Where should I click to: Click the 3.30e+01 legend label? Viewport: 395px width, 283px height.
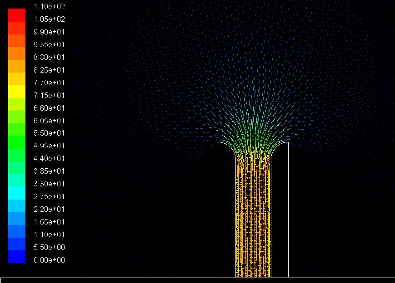pyautogui.click(x=50, y=184)
